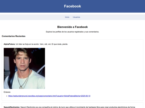145x108 pixels.
Task: Open the Inicio navigation link
Action: point(67,17)
